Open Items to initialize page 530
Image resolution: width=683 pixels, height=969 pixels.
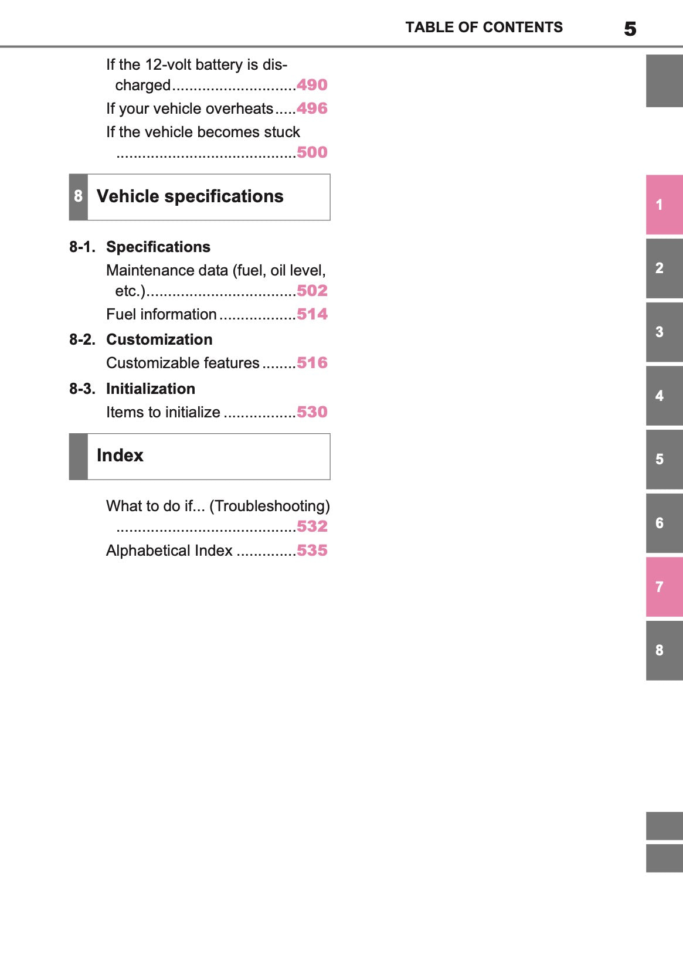(312, 412)
